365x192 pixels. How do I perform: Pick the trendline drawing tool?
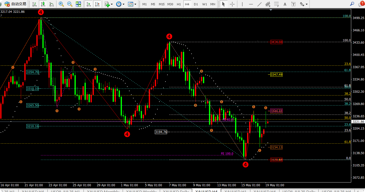[x=260, y=4]
